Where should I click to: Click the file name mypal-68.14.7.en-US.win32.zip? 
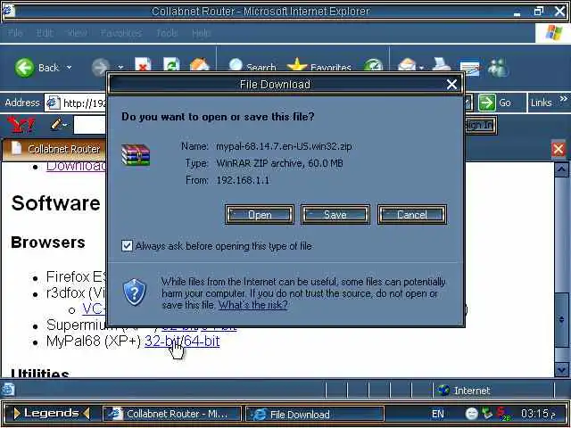pyautogui.click(x=284, y=146)
